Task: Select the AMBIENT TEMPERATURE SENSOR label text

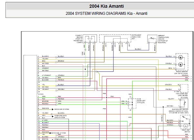Action: [163, 39]
